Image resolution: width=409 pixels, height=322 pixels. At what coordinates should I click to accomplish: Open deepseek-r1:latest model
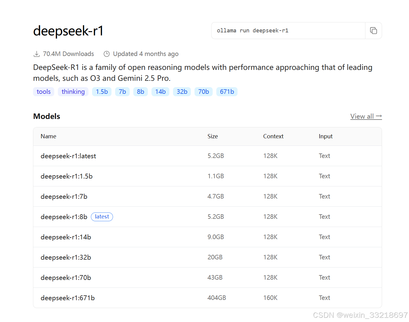(207, 156)
